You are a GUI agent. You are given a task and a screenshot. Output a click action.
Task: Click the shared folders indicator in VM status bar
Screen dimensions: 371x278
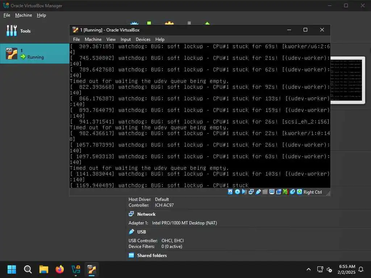265,192
